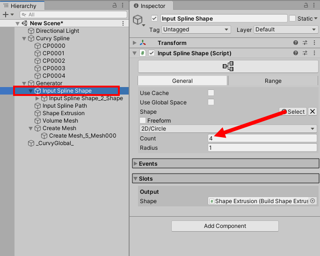This screenshot has width=320, height=256.
Task: Open the Static options dropdown arrow
Action: coord(316,18)
